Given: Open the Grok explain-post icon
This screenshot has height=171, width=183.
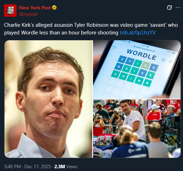Looking at the screenshot, I should point(169,8).
